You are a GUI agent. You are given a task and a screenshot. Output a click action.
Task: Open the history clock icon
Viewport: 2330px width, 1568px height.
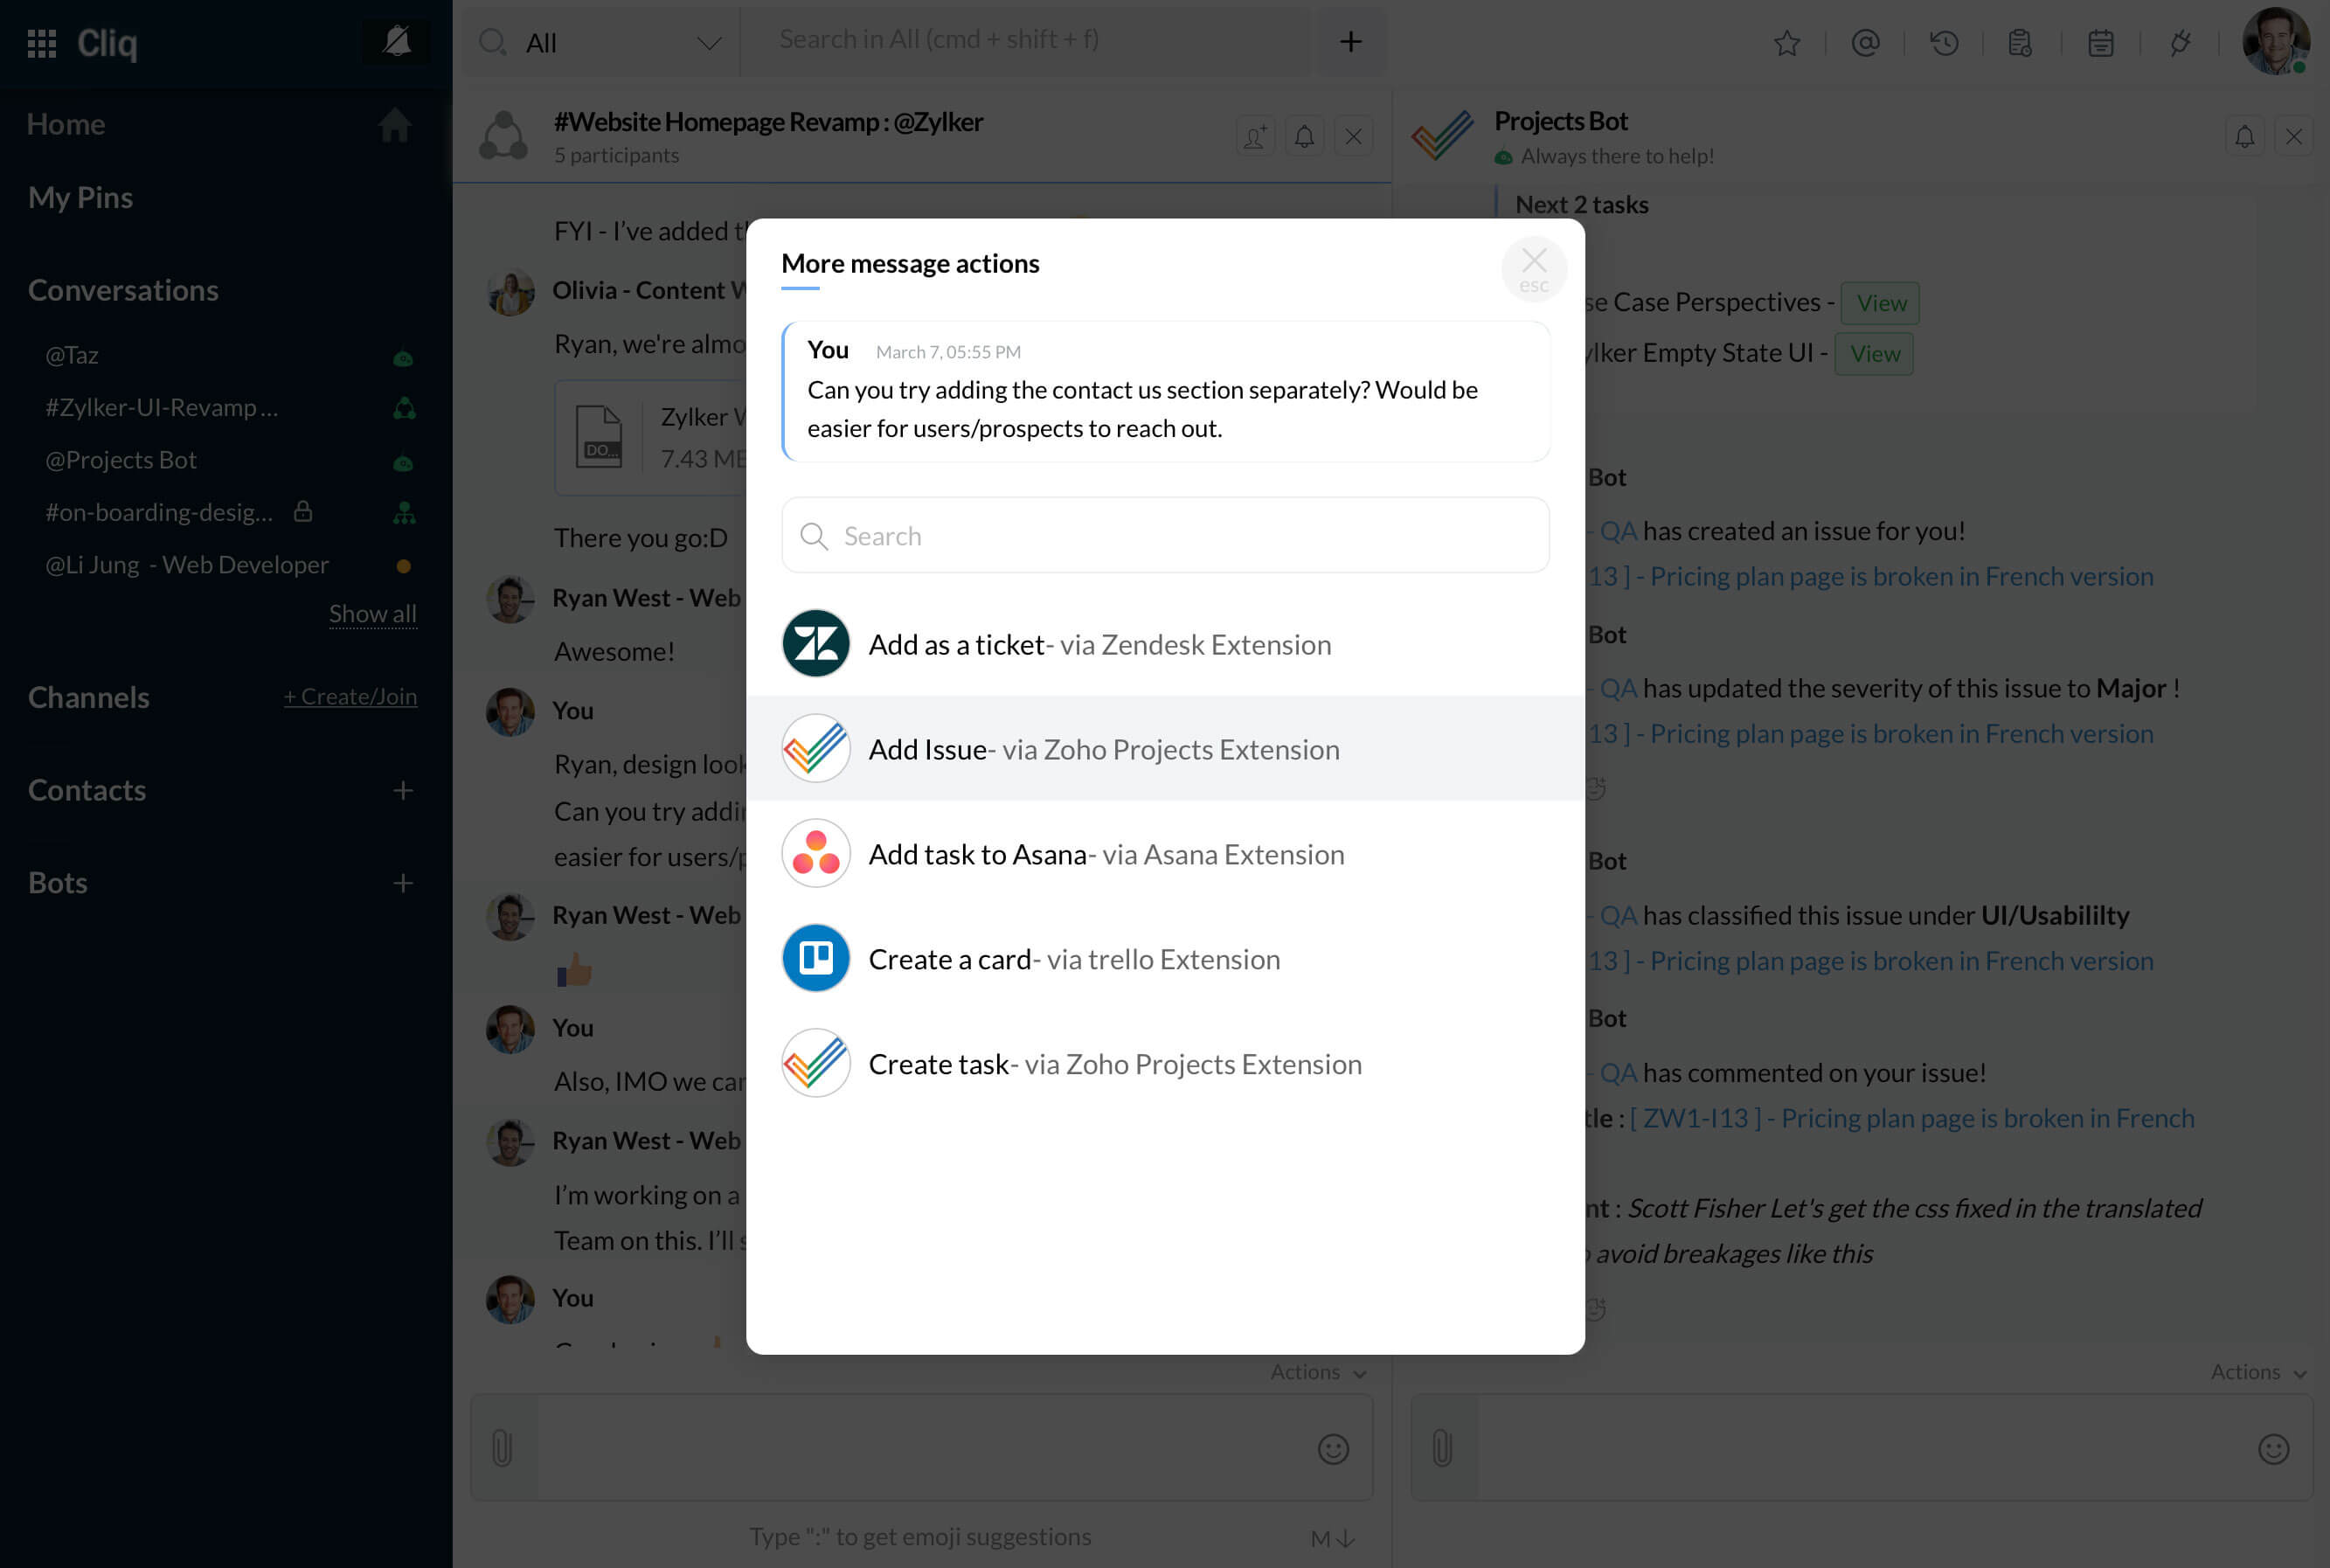1943,43
